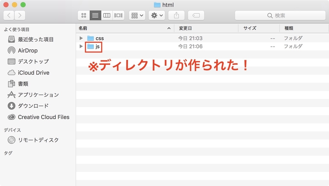Switch to list view

[x=95, y=15]
